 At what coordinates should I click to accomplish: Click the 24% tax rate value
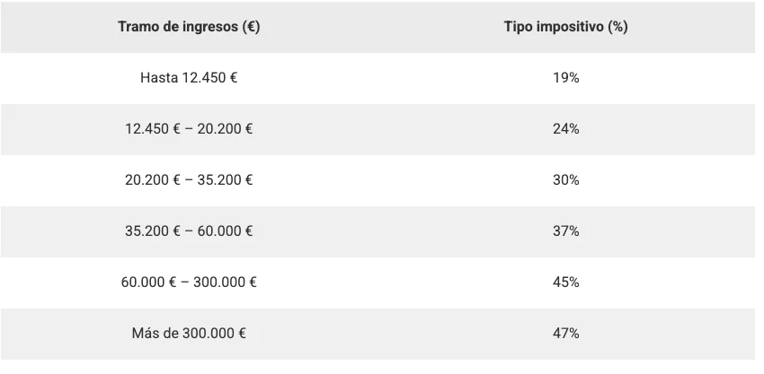[565, 129]
